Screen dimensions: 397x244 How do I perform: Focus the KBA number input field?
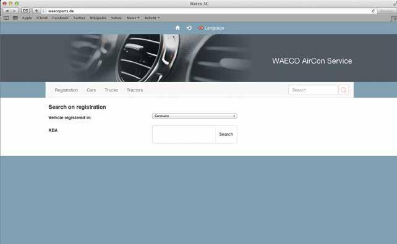click(184, 134)
